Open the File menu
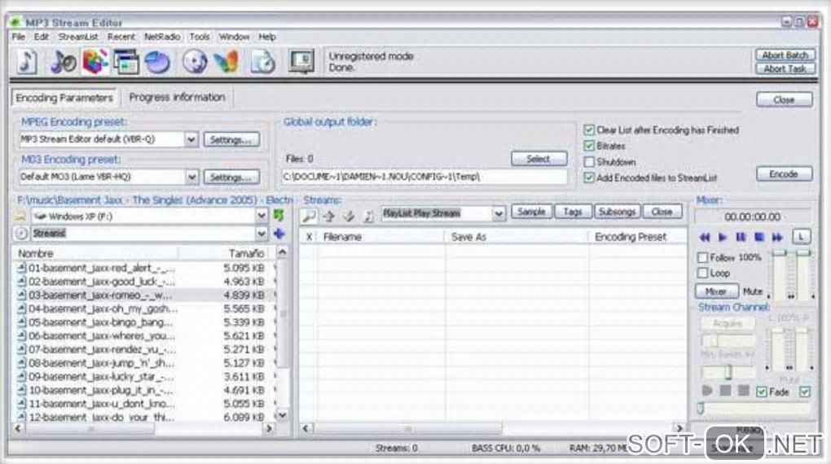This screenshot has width=831, height=464. 19,37
